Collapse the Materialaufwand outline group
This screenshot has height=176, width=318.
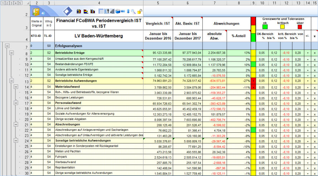click(x=16, y=87)
